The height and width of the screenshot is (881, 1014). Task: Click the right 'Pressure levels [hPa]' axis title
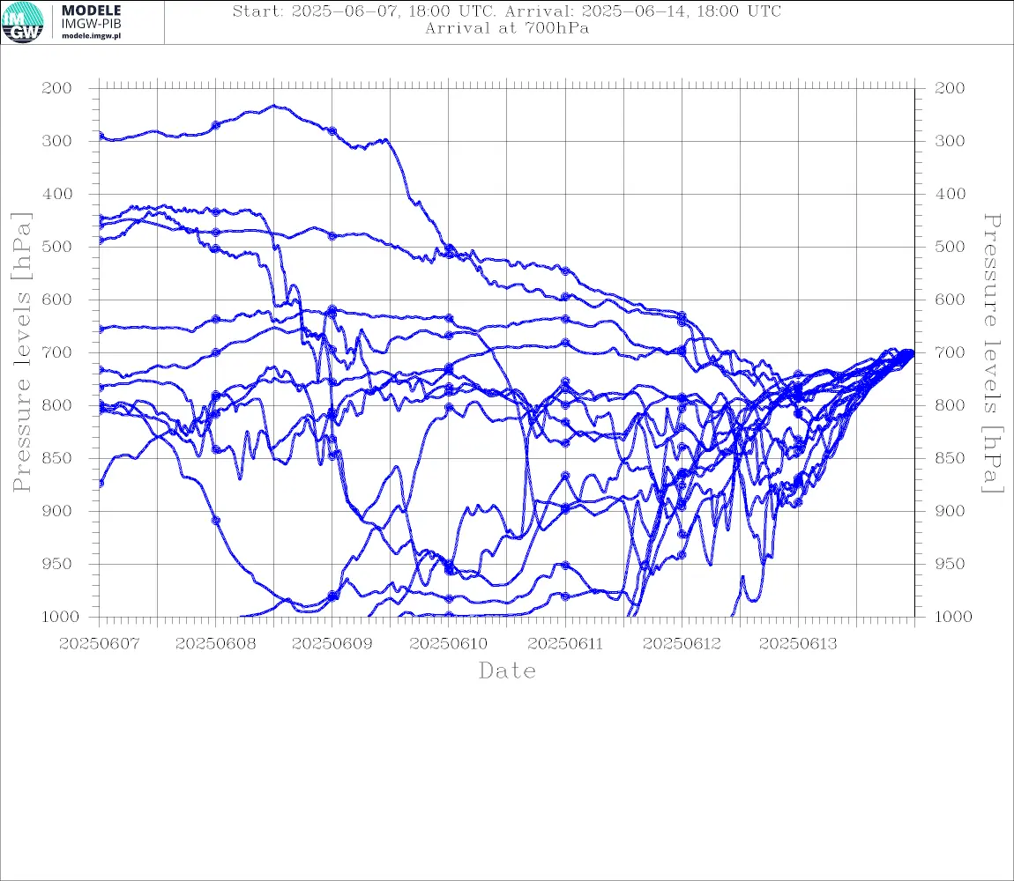992,353
